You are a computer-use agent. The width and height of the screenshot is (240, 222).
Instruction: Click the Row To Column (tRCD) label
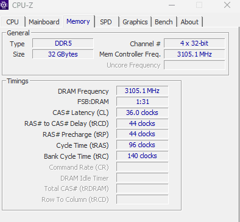pos(75,200)
